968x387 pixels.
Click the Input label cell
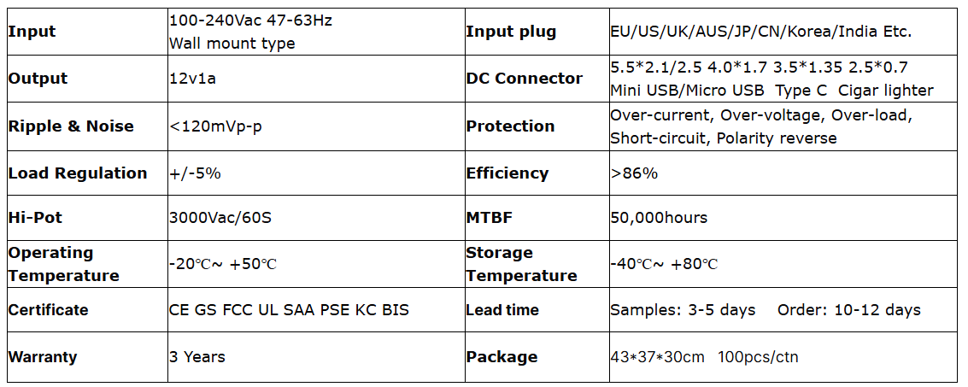[32, 32]
